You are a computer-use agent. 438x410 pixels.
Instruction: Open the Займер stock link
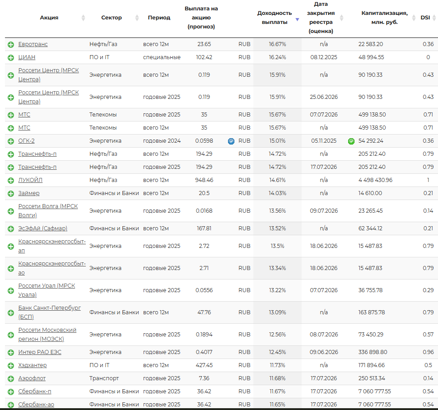click(x=29, y=193)
